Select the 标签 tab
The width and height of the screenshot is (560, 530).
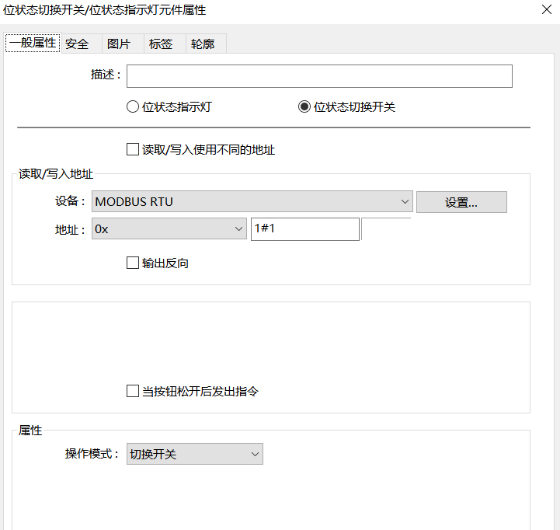161,44
